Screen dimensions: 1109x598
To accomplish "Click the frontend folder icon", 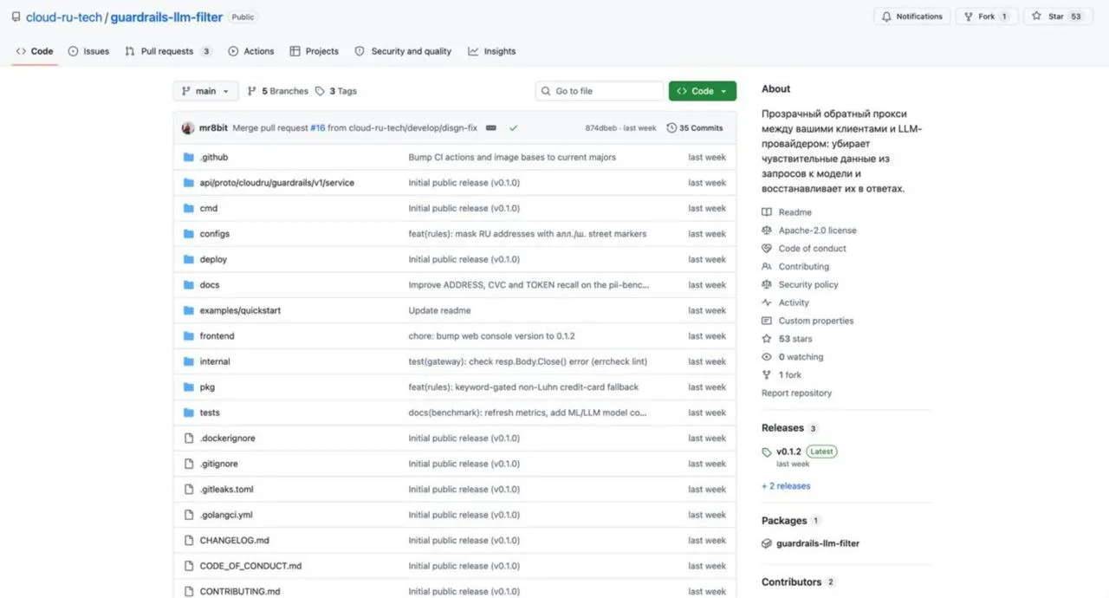I will coord(189,336).
